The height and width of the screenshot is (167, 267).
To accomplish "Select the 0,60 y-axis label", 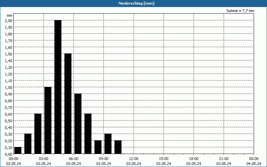I will pyautogui.click(x=9, y=114).
